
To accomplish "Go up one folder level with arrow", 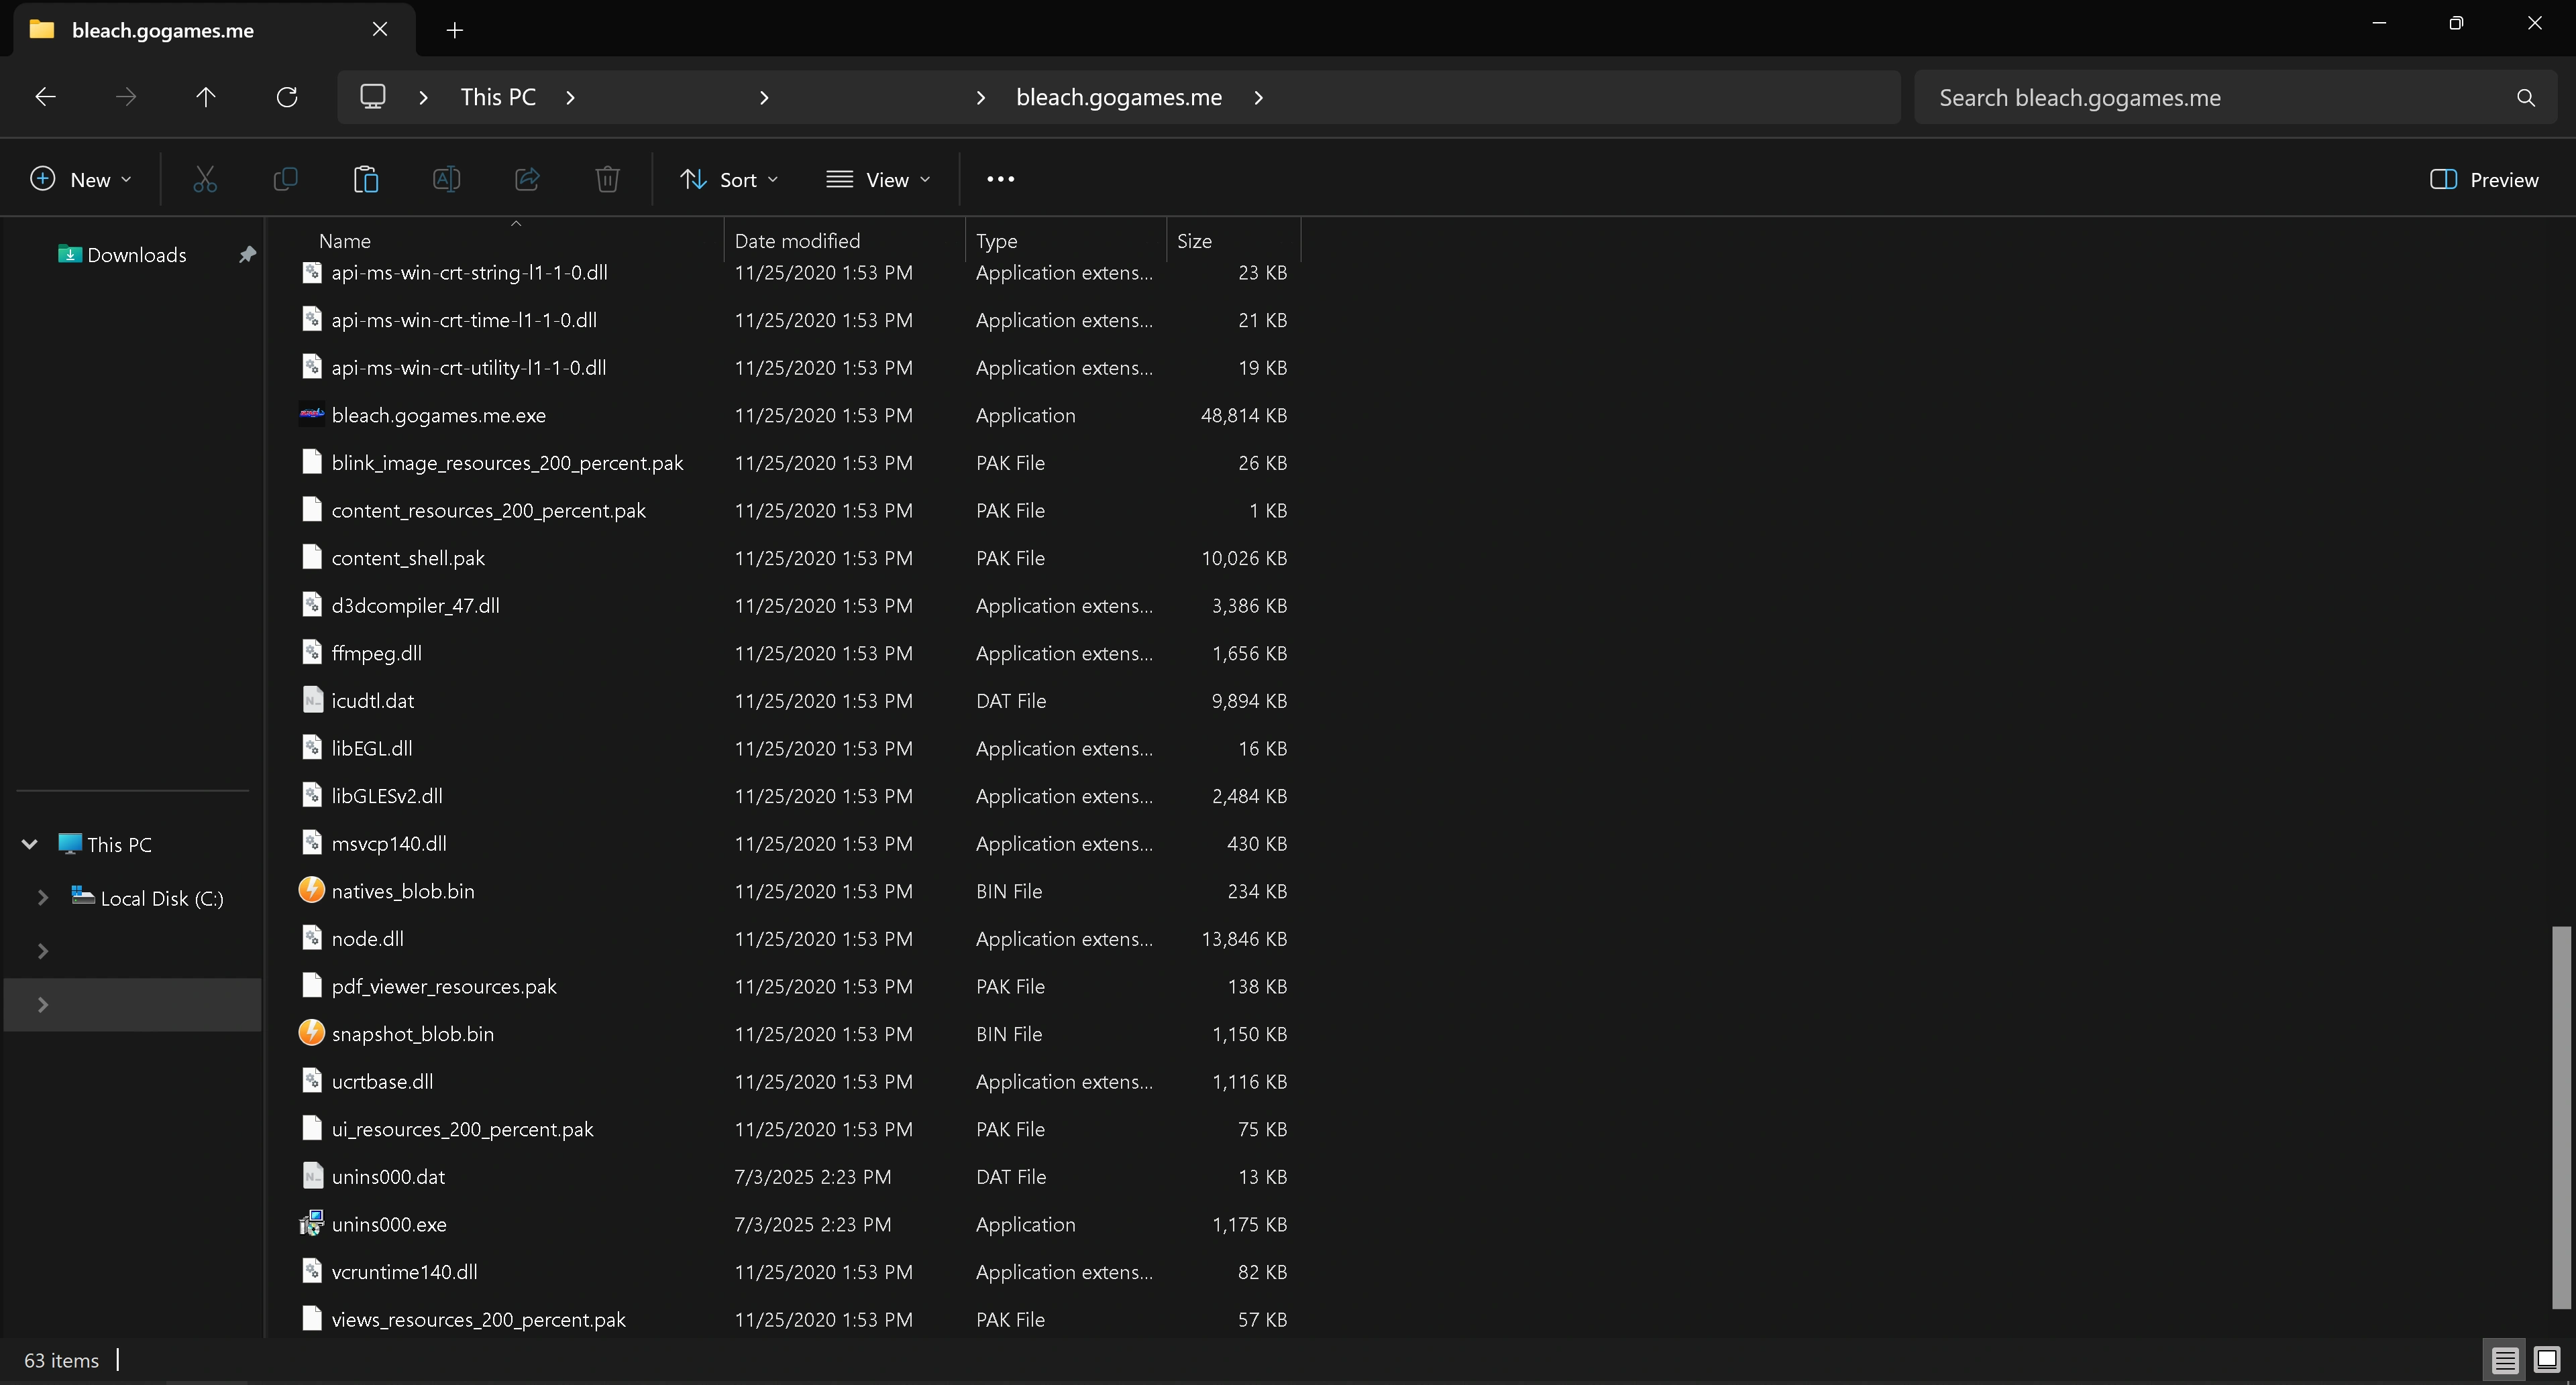I will [x=205, y=97].
